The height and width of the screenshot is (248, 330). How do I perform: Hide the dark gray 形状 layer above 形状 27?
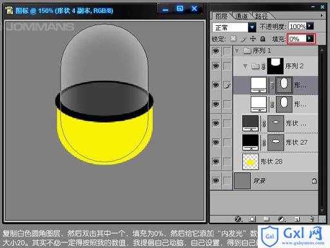(x=216, y=123)
